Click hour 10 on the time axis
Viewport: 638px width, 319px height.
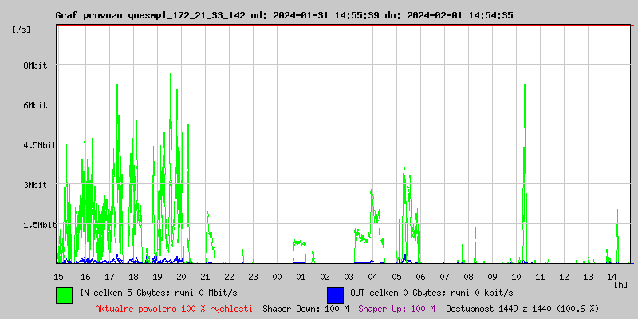[x=516, y=277]
